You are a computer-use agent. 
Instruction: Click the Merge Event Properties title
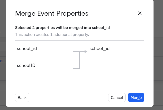pos(52,13)
